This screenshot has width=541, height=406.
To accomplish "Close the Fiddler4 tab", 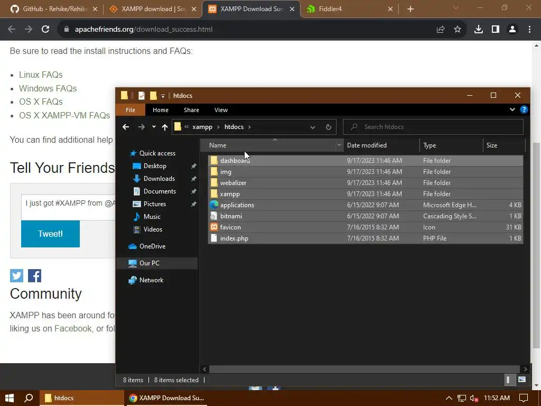I will (390, 9).
